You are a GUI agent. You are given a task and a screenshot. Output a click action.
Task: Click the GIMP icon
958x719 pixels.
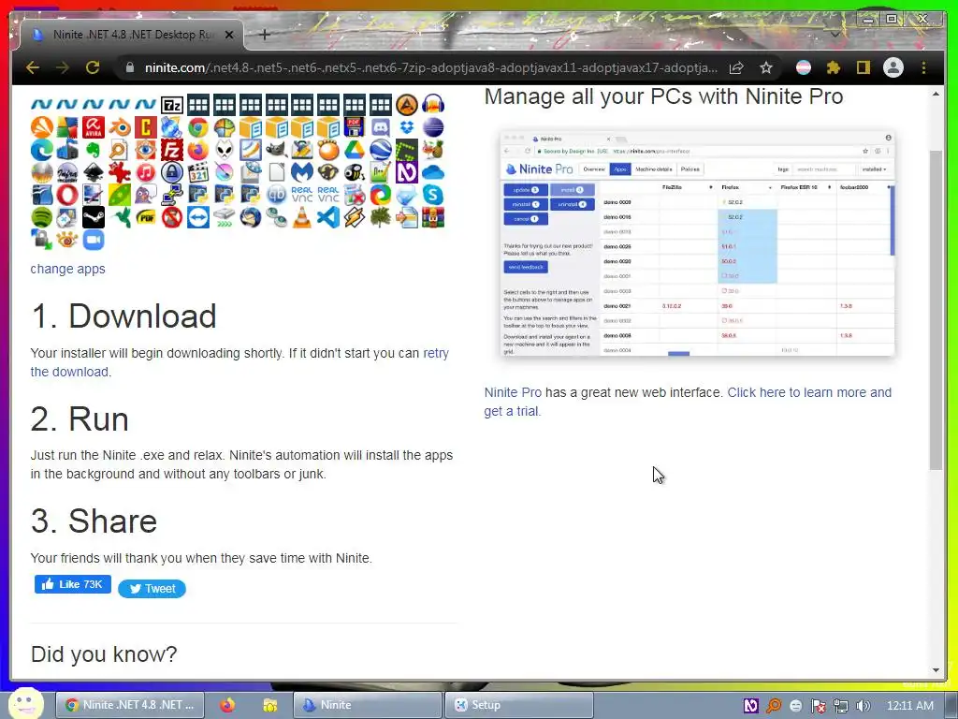coord(276,150)
